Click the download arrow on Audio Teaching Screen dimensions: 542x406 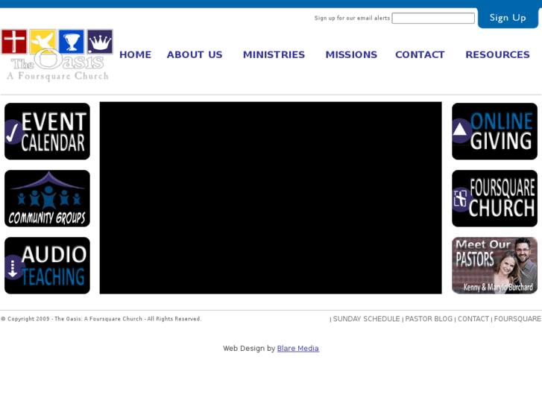(13, 267)
